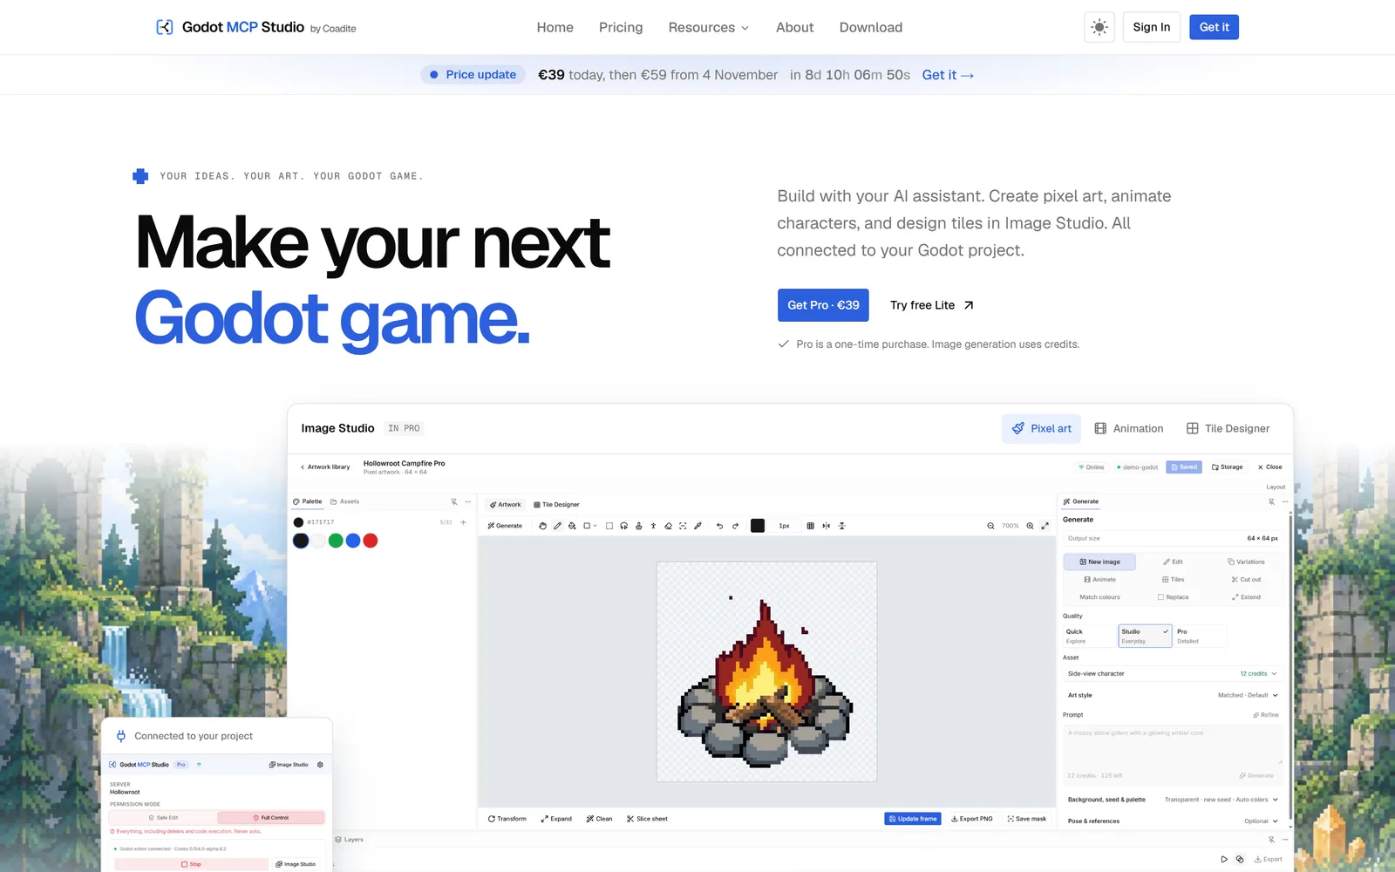Switch permission mode to Full Control
1395x872 pixels.
(x=270, y=818)
